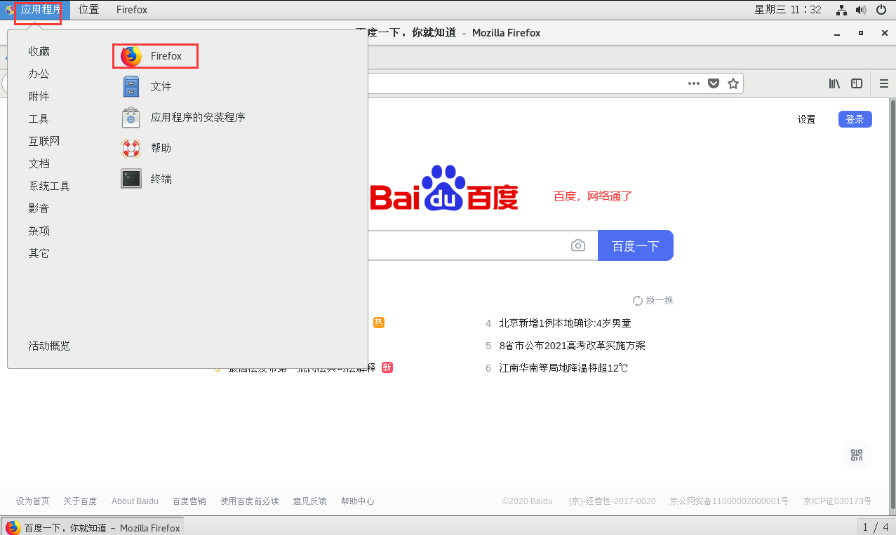Select the 影音 sound and video category

coord(39,208)
